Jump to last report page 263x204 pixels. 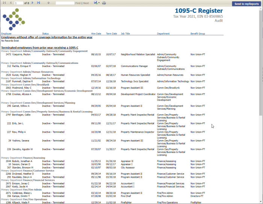pyautogui.click(x=39, y=3)
